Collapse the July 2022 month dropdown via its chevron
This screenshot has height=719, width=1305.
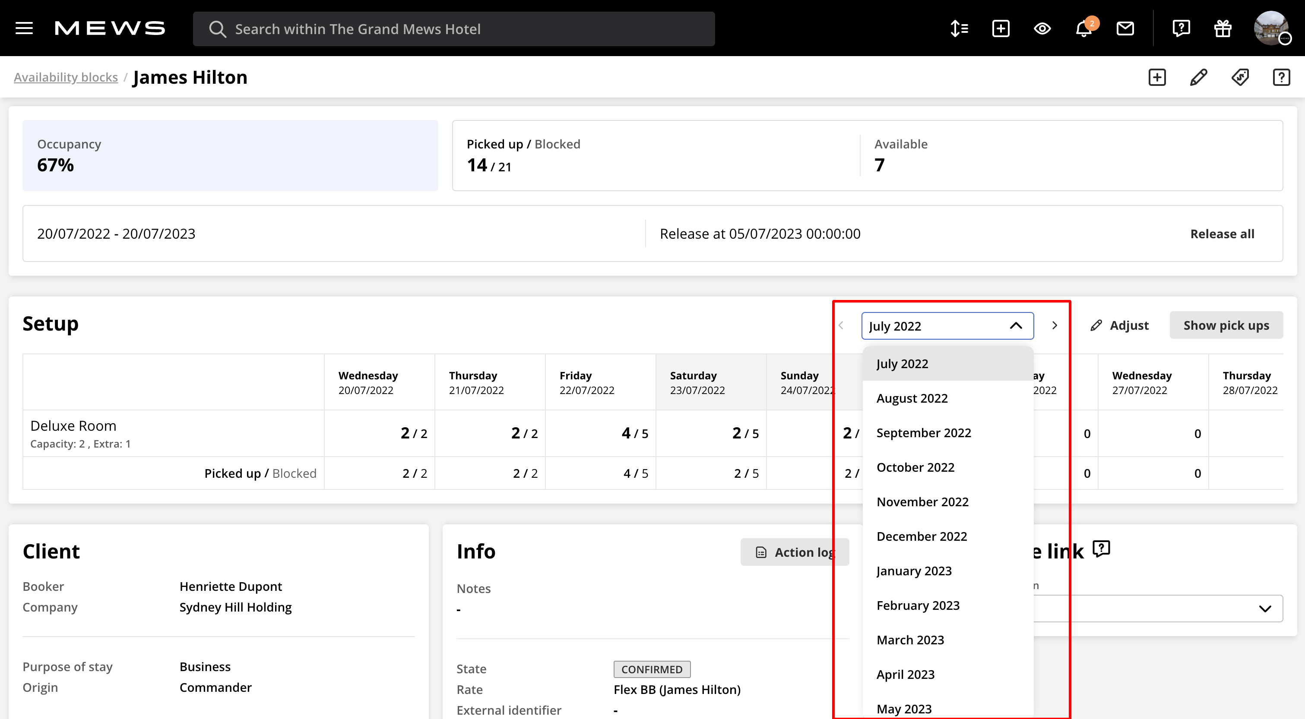click(1015, 325)
